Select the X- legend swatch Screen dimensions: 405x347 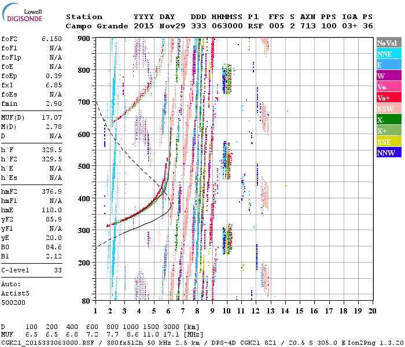[389, 120]
